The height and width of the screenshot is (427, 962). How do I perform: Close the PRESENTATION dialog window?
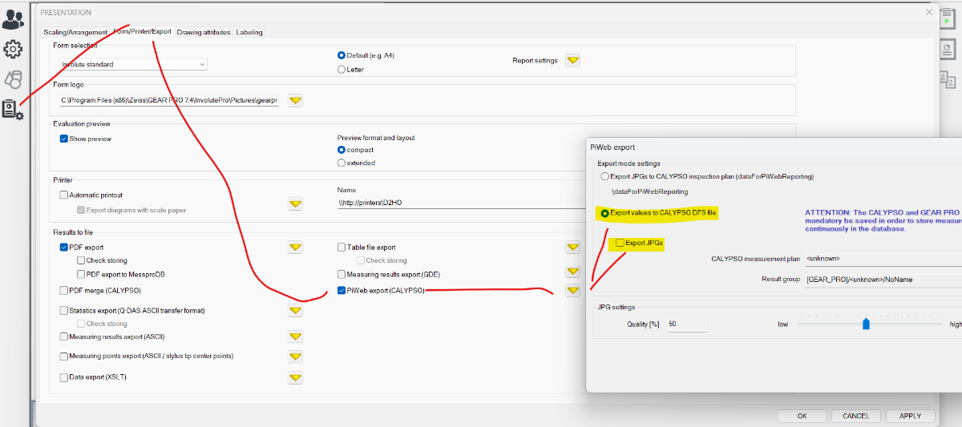point(929,12)
